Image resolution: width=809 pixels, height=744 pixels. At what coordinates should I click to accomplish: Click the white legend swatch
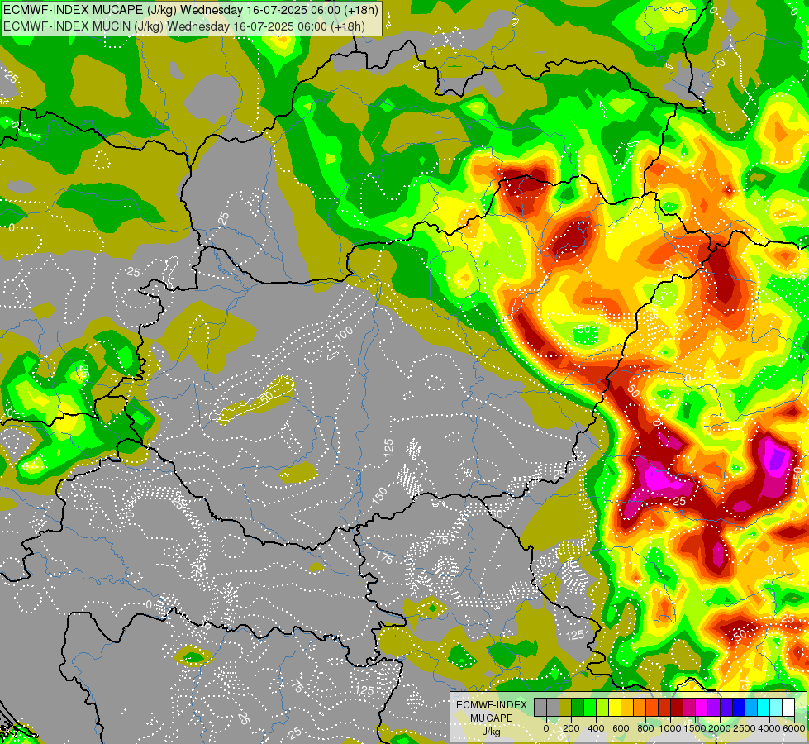pyautogui.click(x=789, y=707)
